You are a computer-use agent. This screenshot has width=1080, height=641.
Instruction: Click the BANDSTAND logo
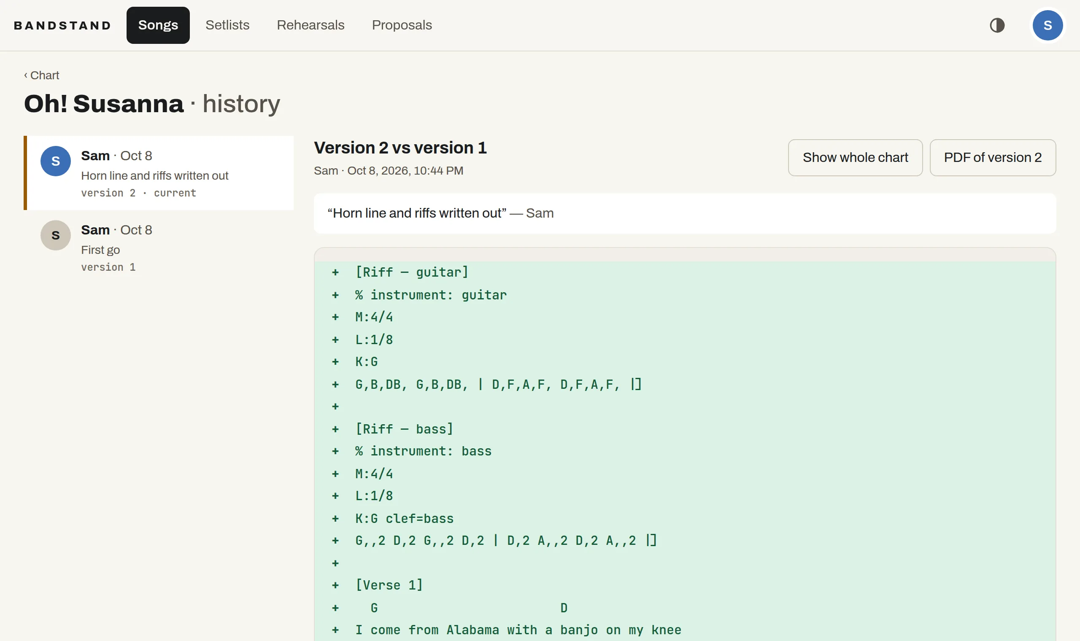pyautogui.click(x=62, y=25)
